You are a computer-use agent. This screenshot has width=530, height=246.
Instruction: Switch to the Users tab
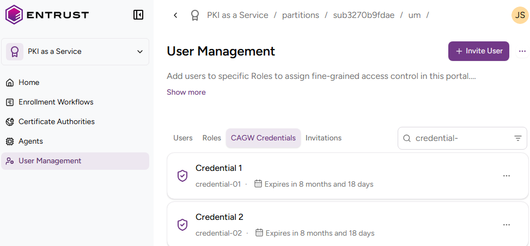pos(182,138)
